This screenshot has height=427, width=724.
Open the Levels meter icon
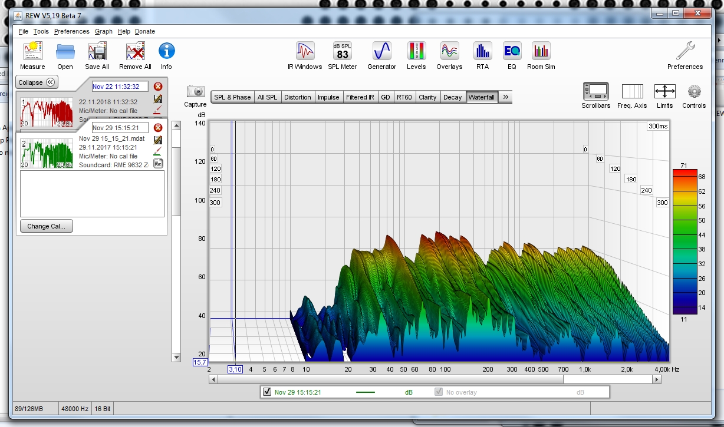point(416,51)
